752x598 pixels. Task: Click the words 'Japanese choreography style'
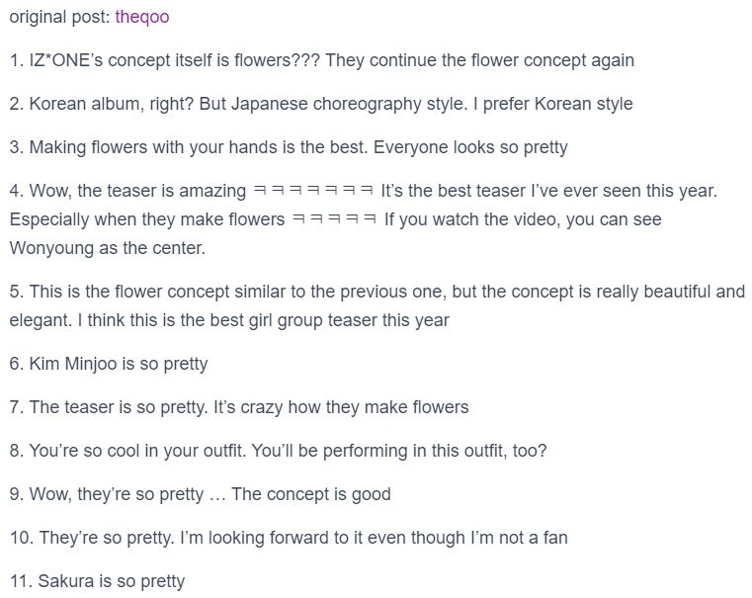349,104
